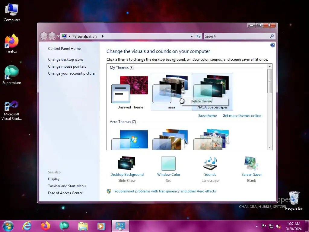Open recent pages dropdown arrow
This screenshot has height=232, width=309.
(x=58, y=36)
